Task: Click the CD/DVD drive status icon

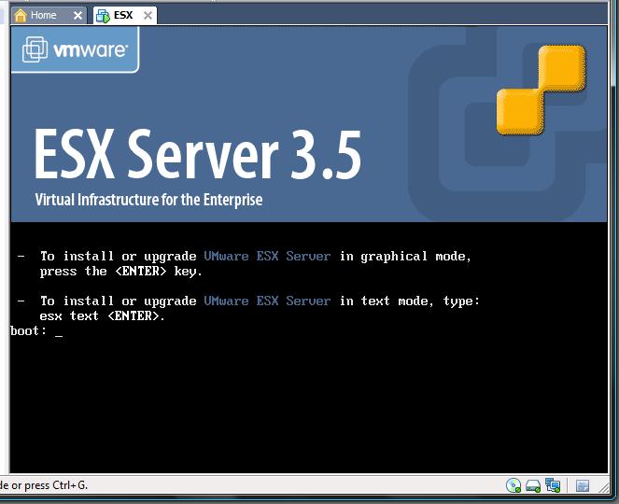Action: (x=513, y=485)
